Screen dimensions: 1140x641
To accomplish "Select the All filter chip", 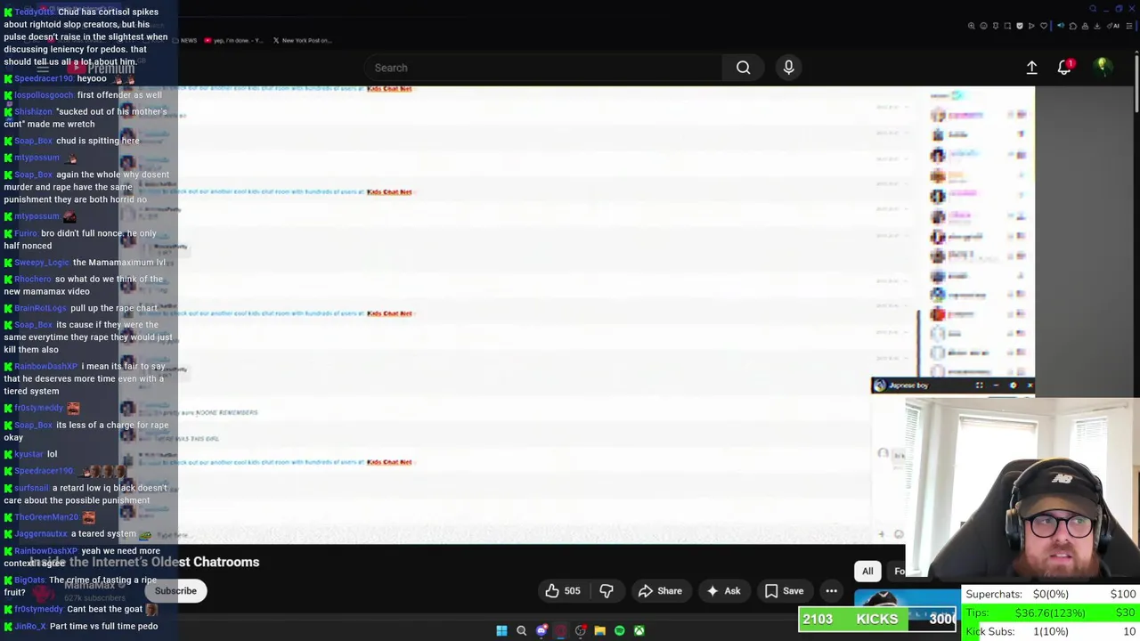I will 867,572.
